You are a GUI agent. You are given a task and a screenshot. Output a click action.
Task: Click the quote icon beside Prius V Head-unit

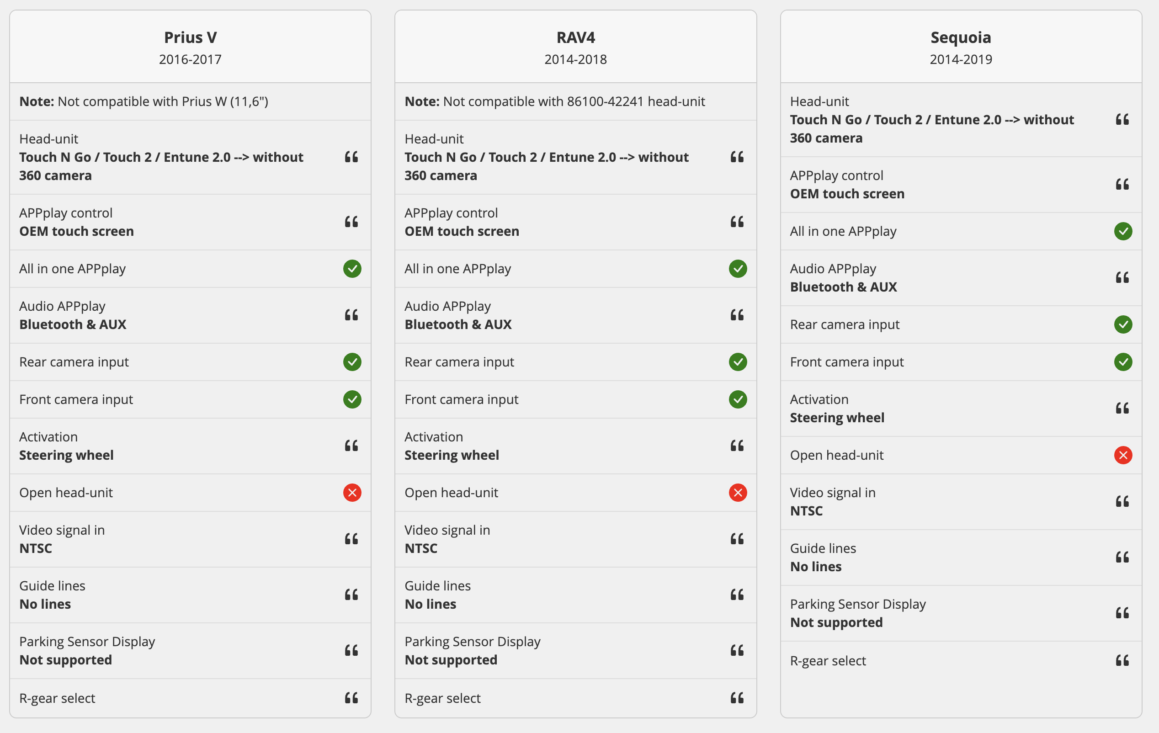pyautogui.click(x=351, y=157)
